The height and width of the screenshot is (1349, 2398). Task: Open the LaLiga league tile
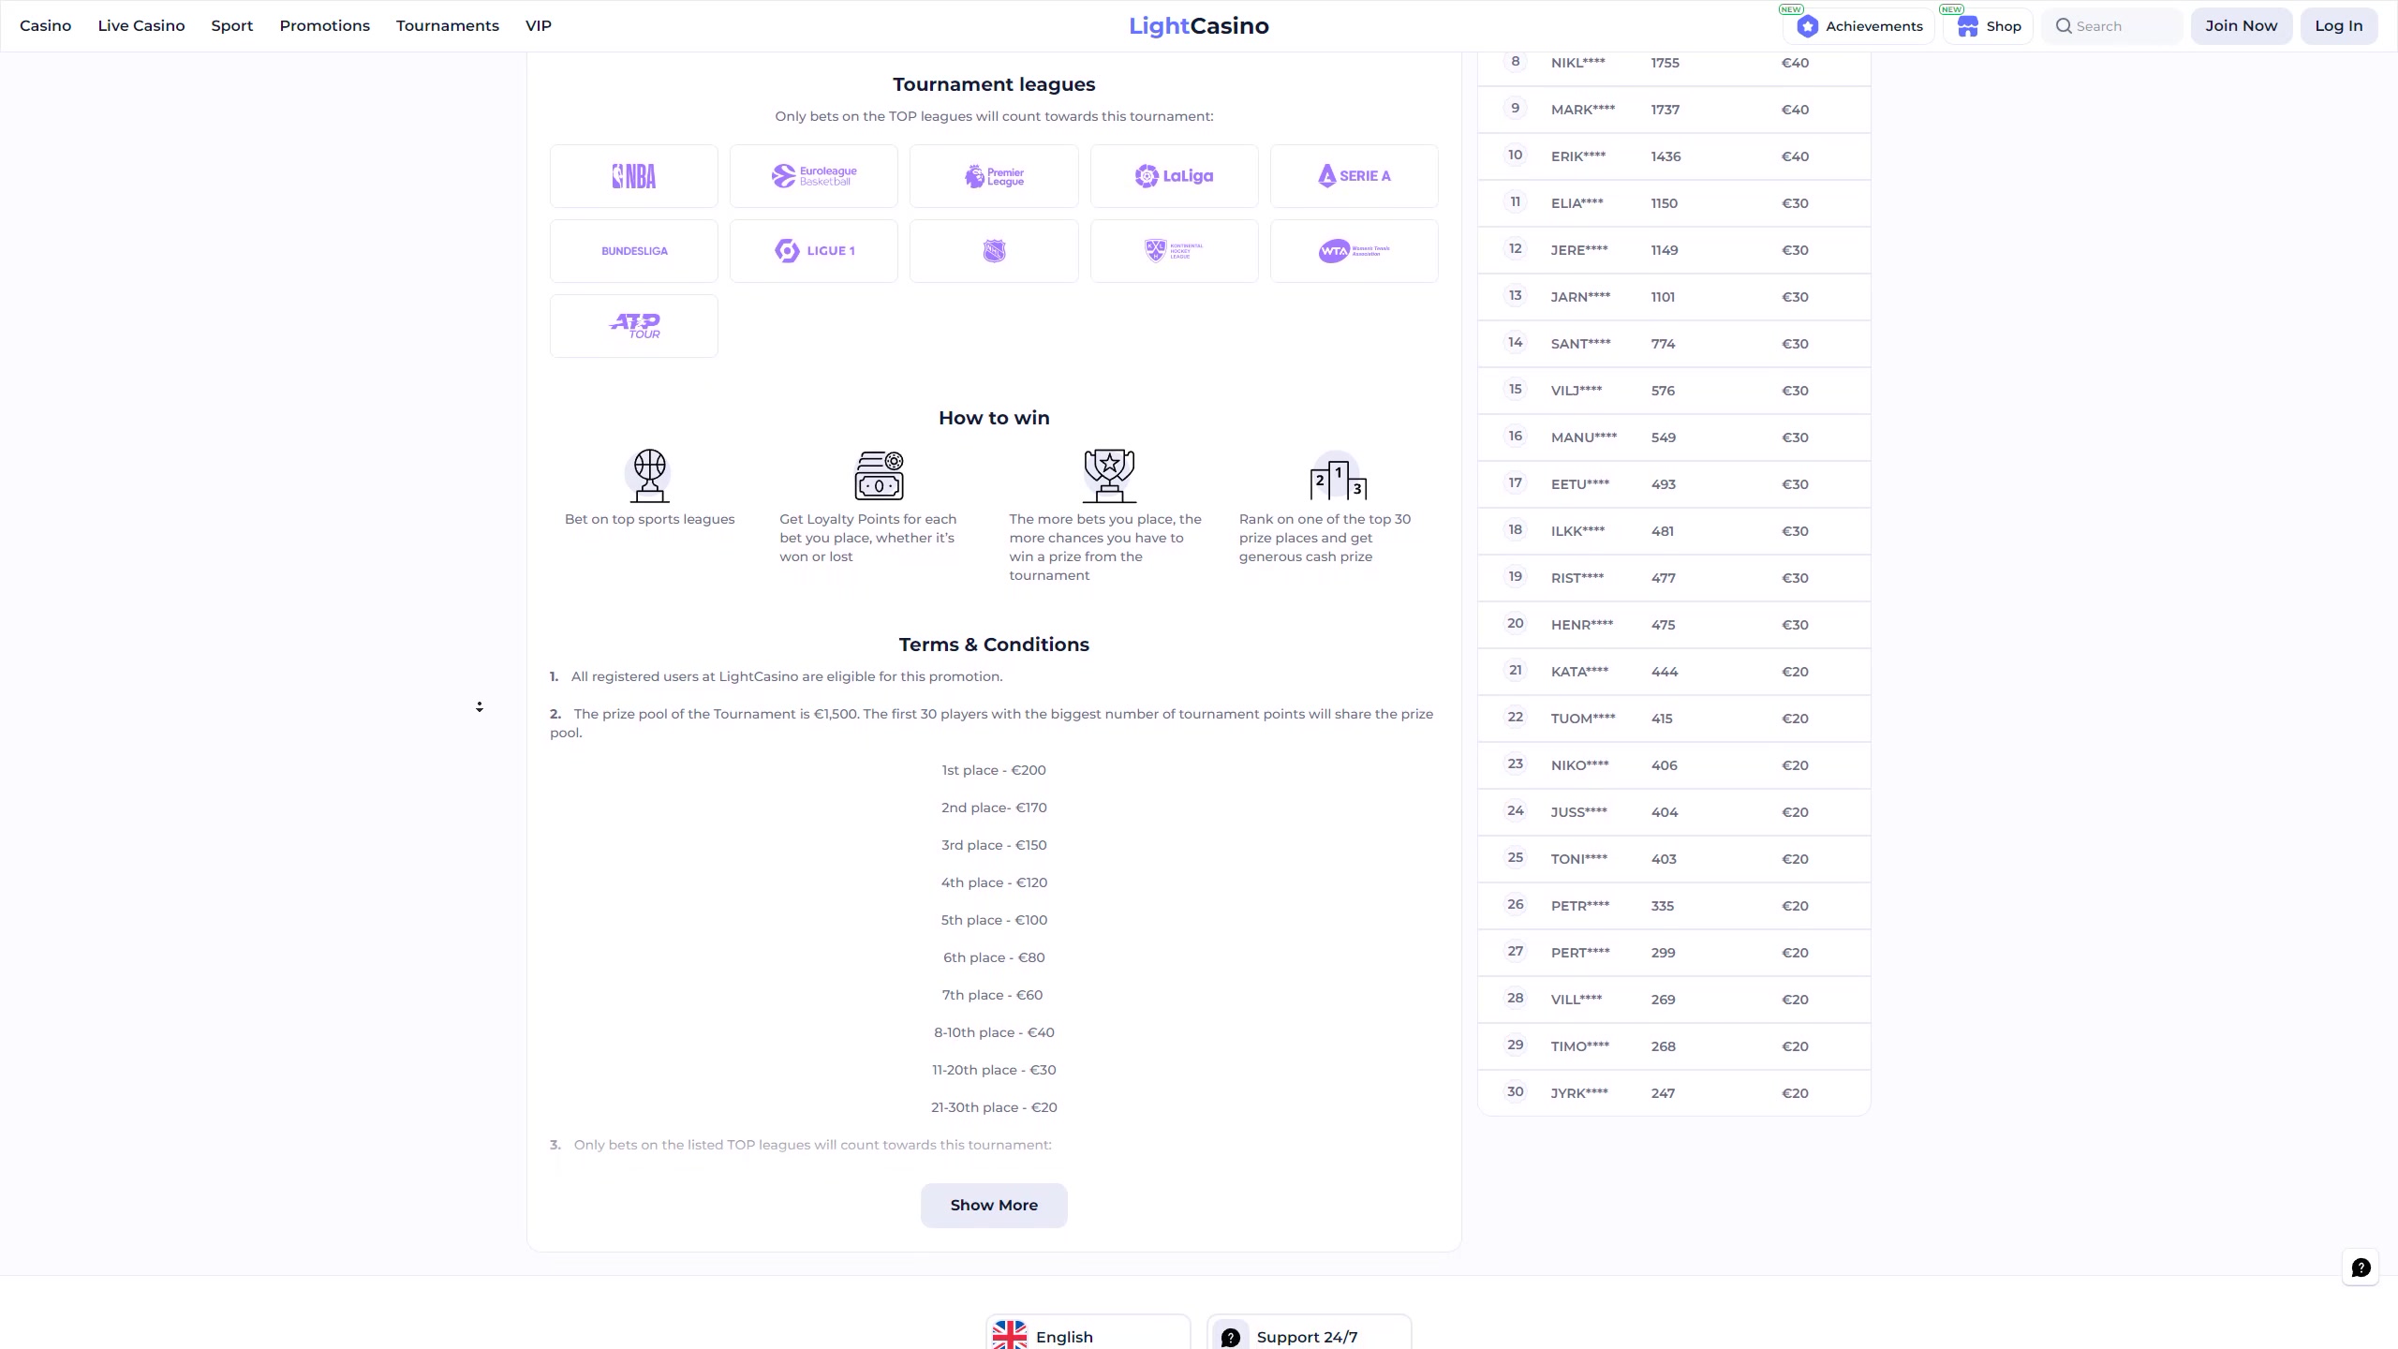click(1174, 176)
